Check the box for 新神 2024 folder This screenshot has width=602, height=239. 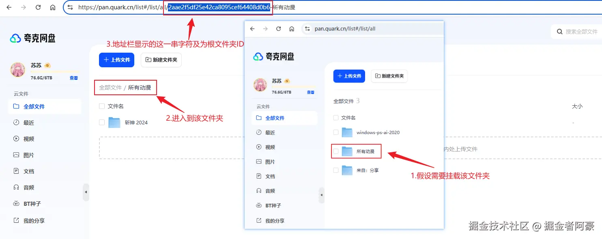point(102,122)
